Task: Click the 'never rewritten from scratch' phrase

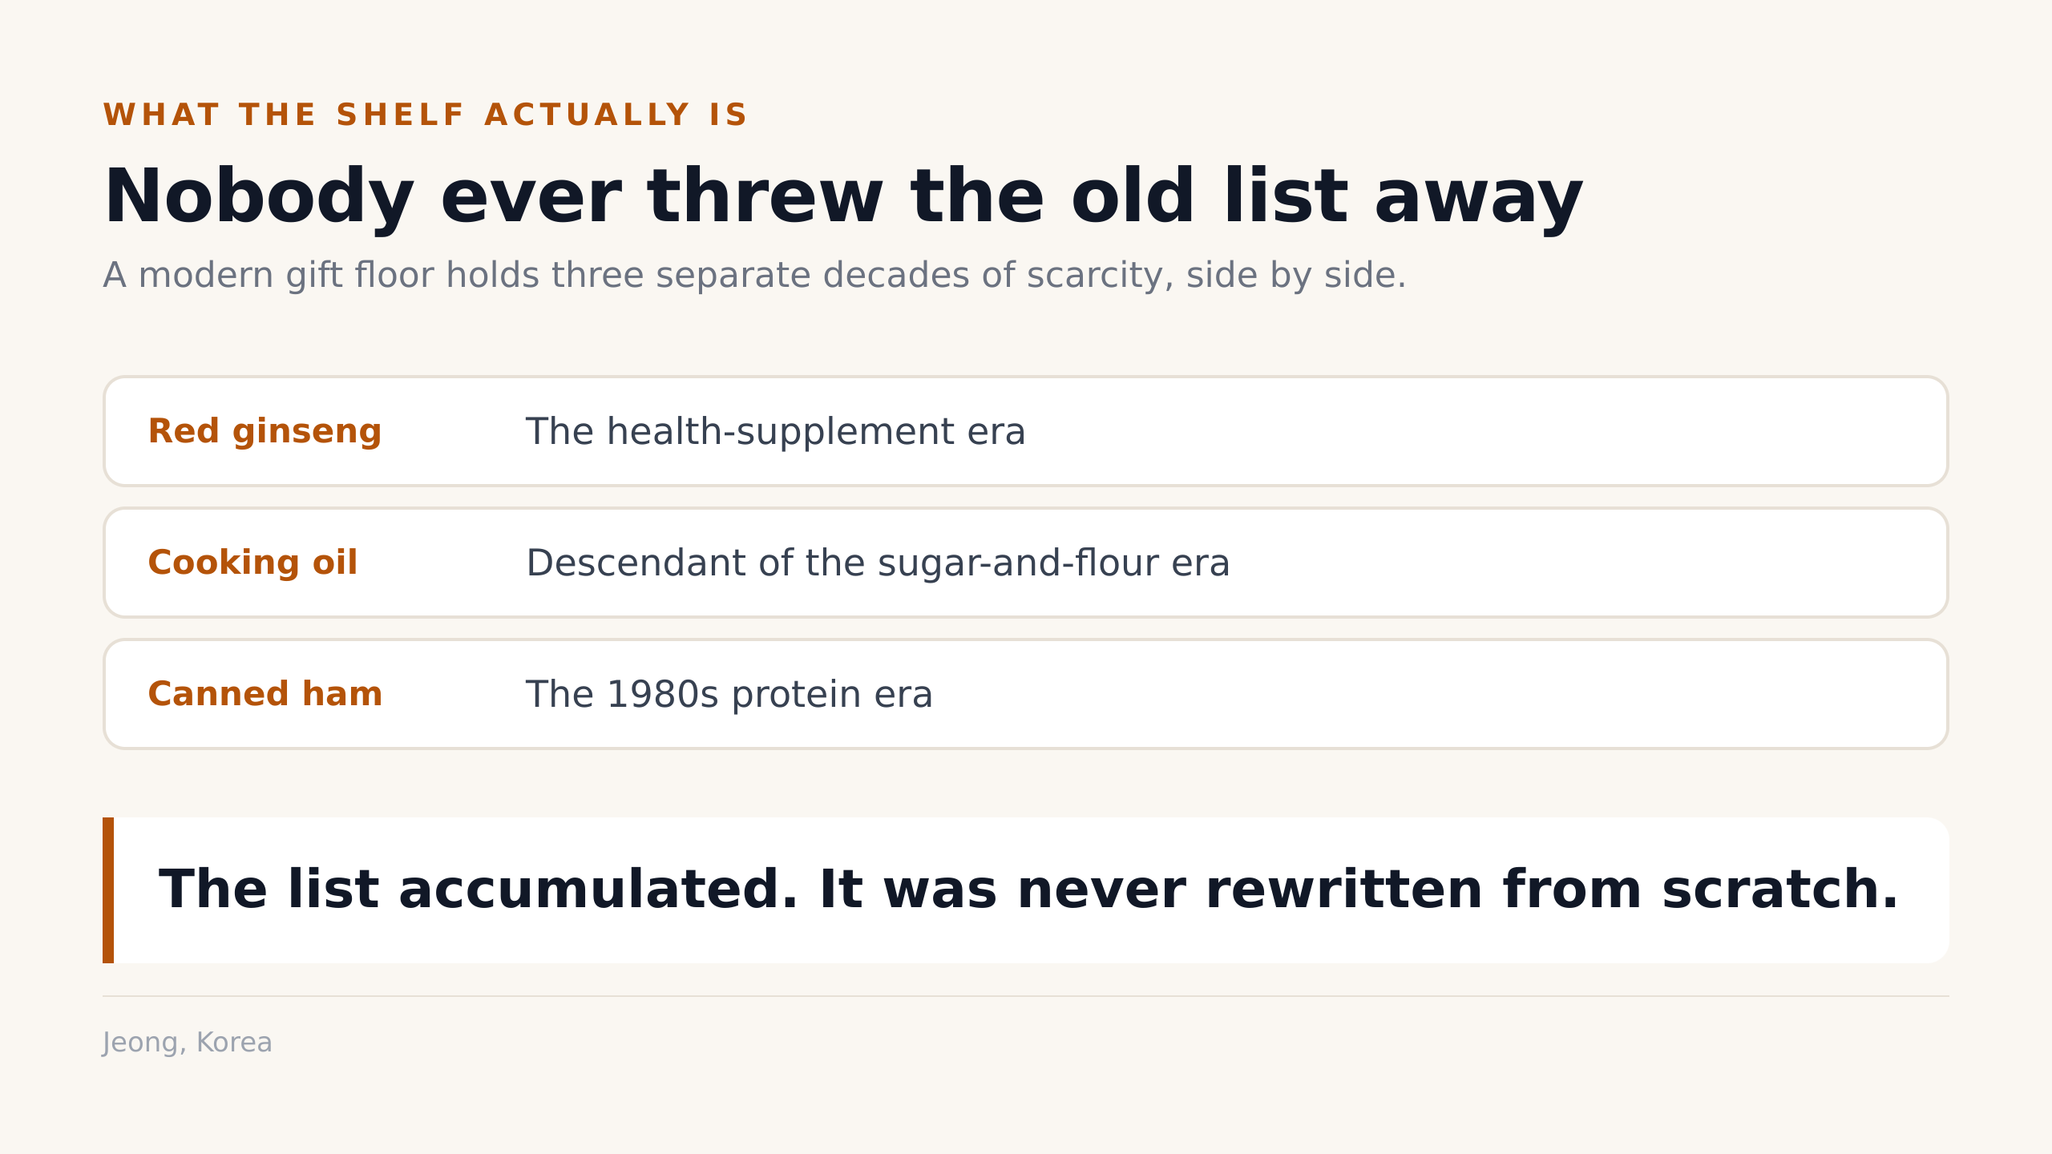Action: (1457, 890)
